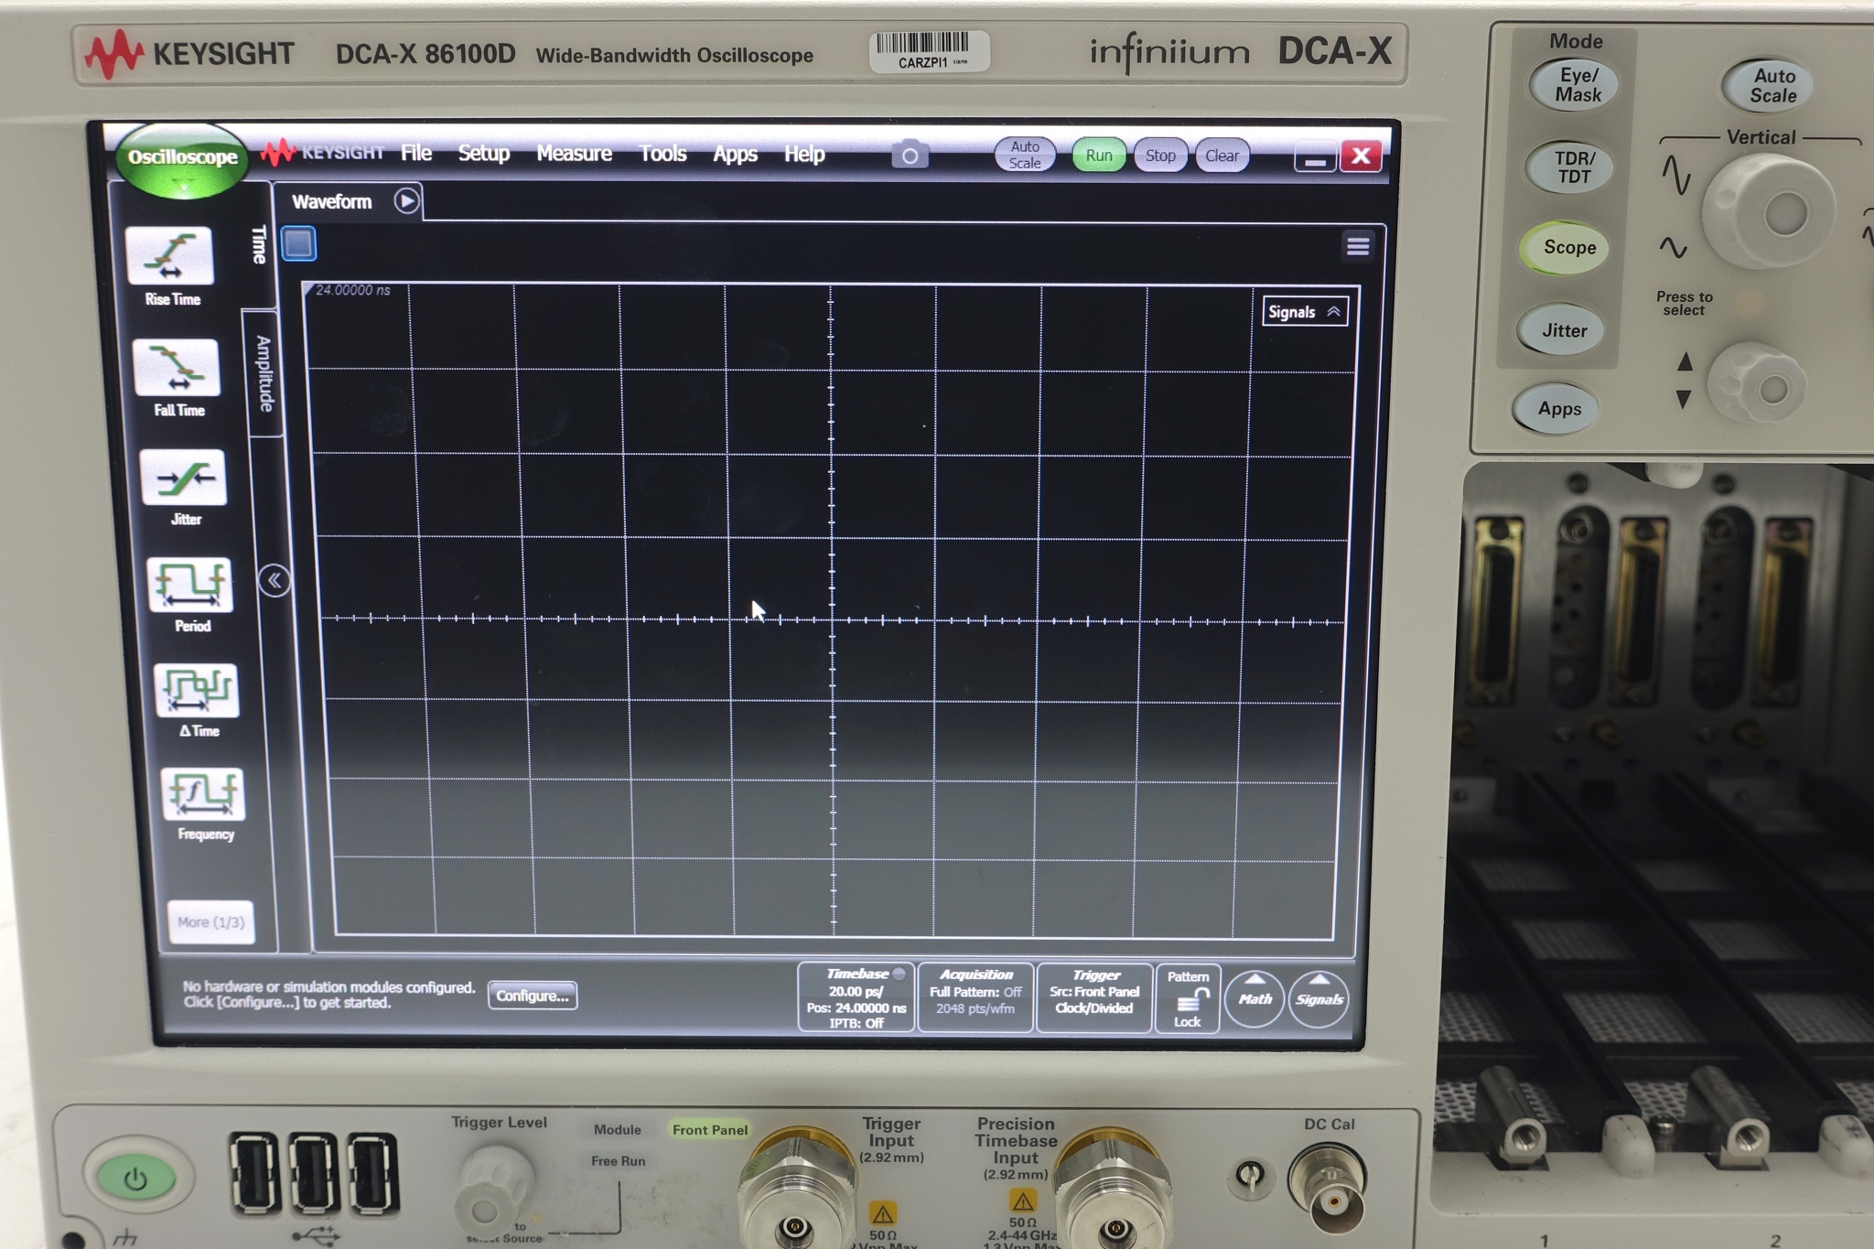
Task: Open the Math panel button
Action: pyautogui.click(x=1255, y=999)
